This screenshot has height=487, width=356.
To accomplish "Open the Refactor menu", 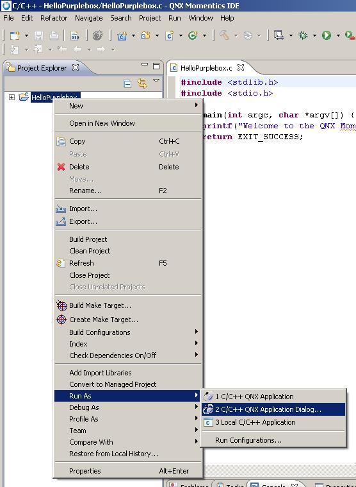I will coord(54,18).
